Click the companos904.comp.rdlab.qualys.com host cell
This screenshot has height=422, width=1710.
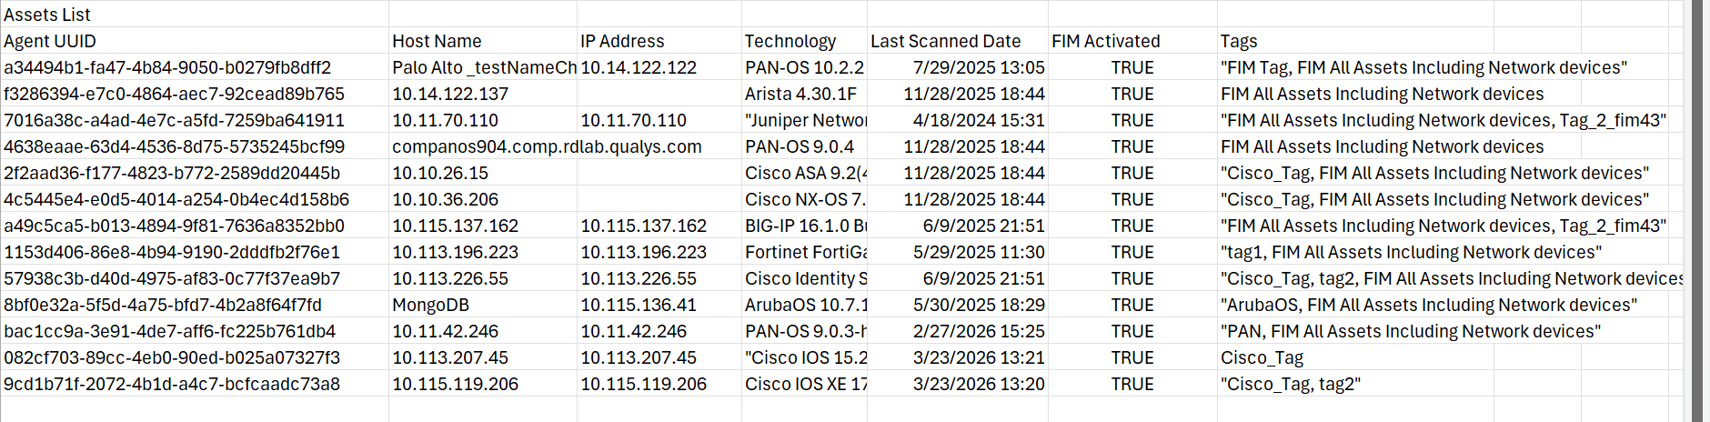(482, 146)
